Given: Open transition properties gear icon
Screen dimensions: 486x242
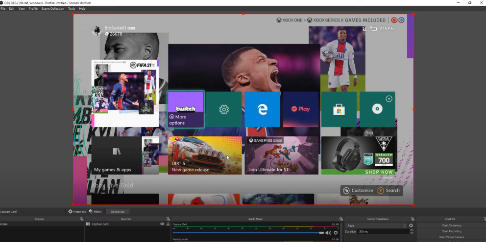Looking at the screenshot, I should [411, 225].
